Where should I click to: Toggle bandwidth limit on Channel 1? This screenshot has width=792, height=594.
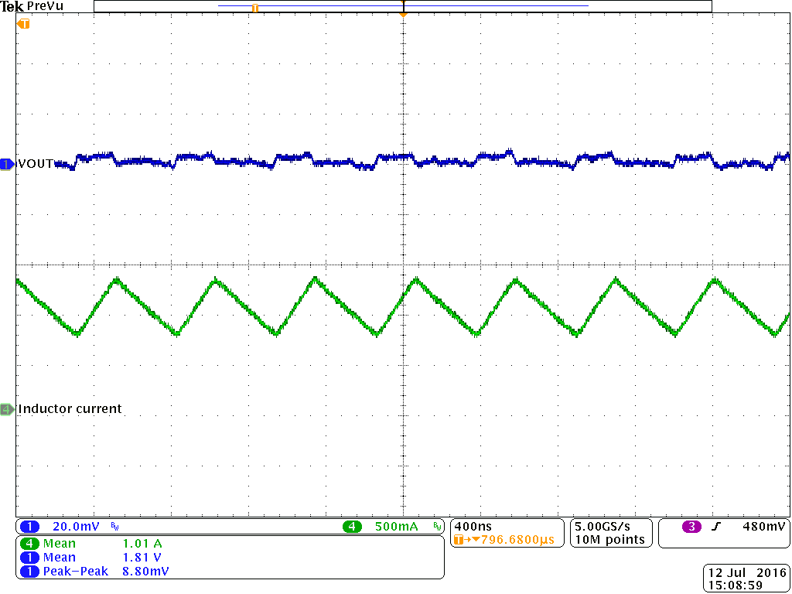(x=114, y=526)
